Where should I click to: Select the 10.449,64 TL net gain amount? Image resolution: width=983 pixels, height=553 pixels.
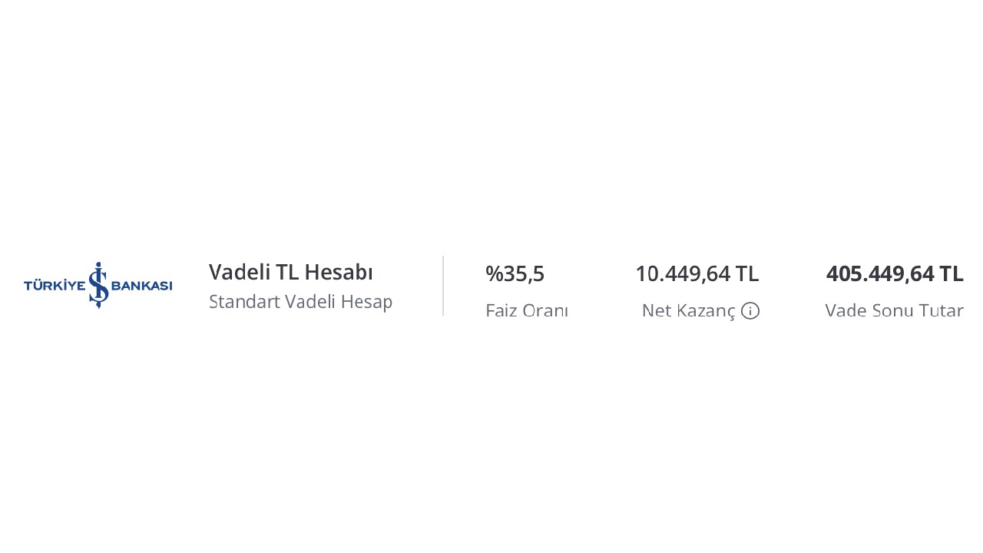coord(697,273)
